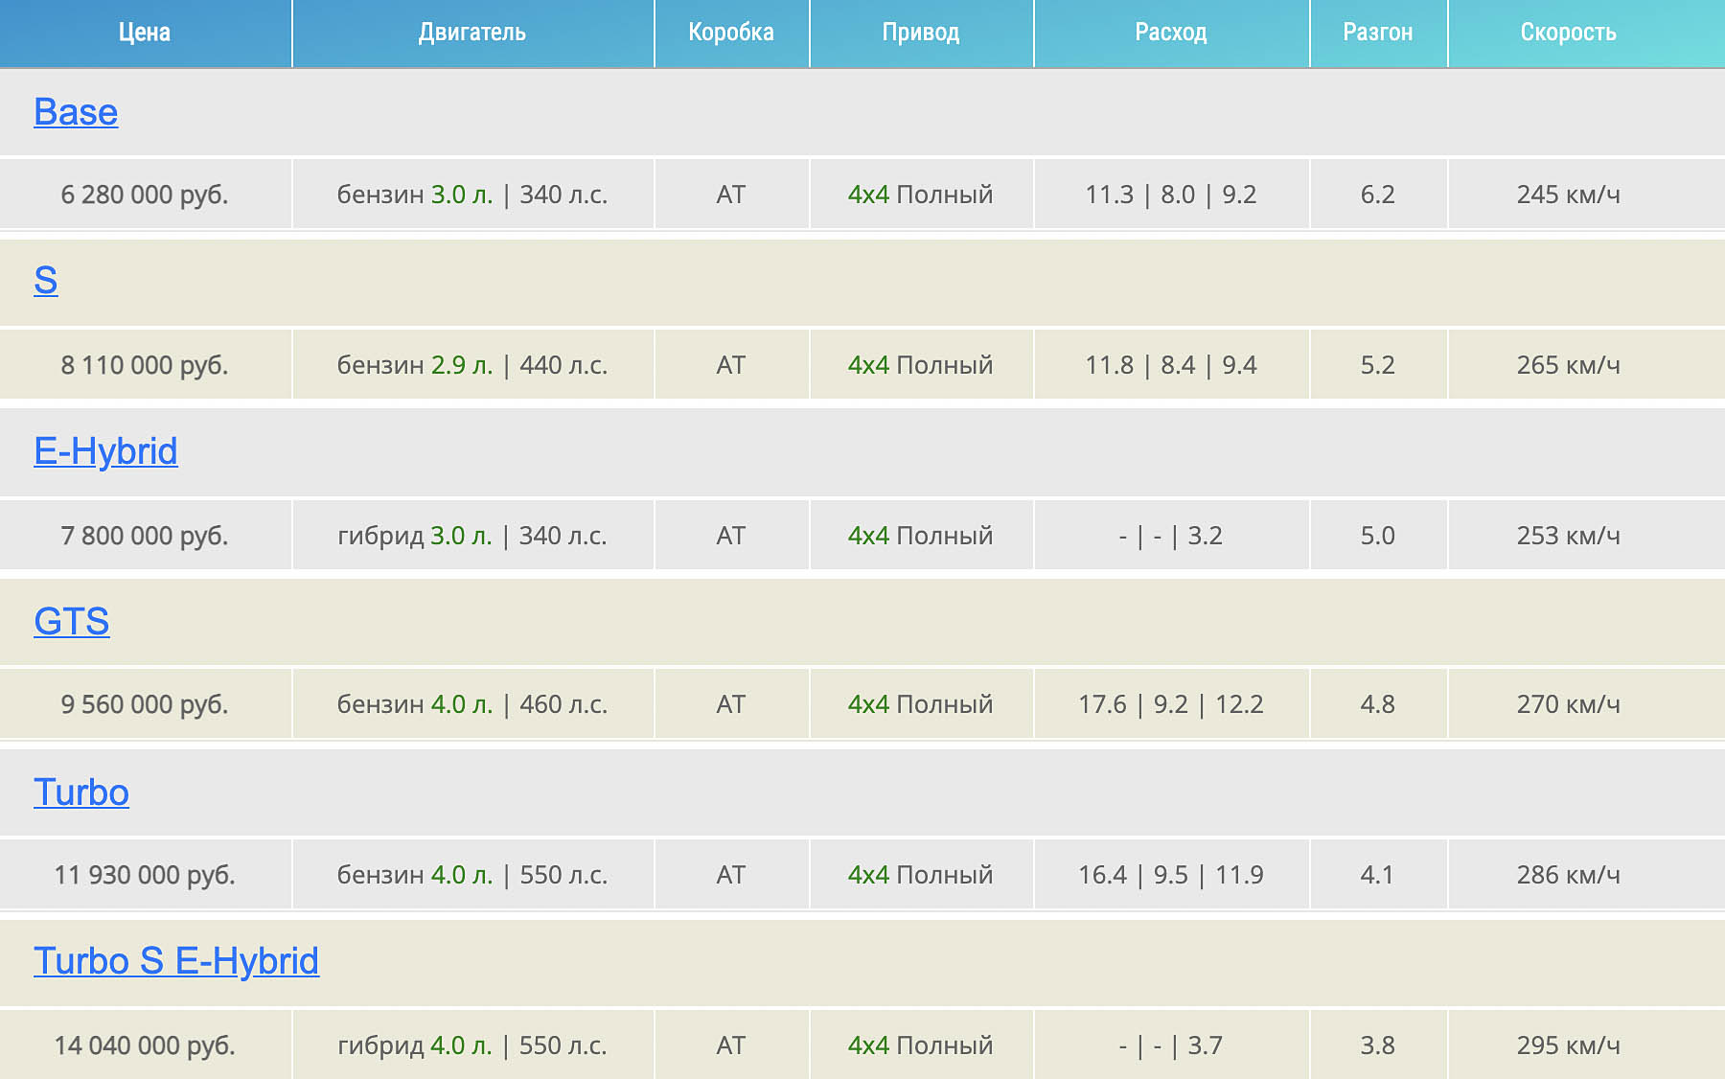Click the Коробка column header
This screenshot has height=1079, width=1725.
pyautogui.click(x=731, y=33)
